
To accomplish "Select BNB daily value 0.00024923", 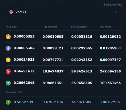I will coord(24,60).
